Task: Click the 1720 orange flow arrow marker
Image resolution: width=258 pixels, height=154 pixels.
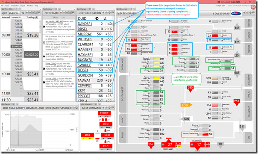Action: click(x=186, y=105)
